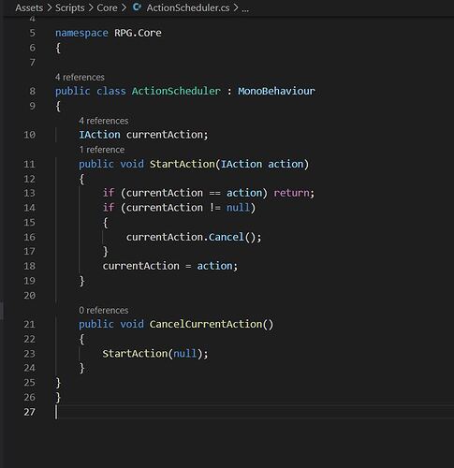Viewport: 454px width, 468px height.
Task: Click the return keyword on line 13
Action: point(291,193)
